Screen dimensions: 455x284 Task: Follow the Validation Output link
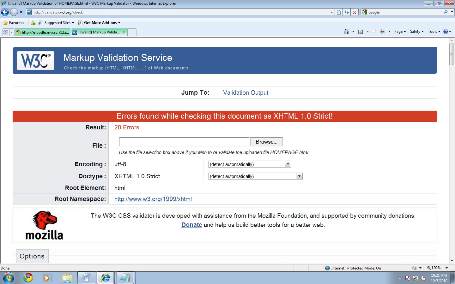coord(246,93)
